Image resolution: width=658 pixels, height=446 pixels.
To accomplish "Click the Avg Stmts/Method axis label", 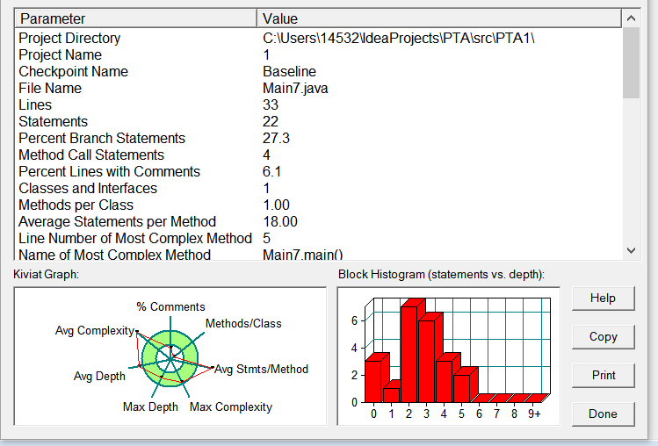I will click(262, 370).
